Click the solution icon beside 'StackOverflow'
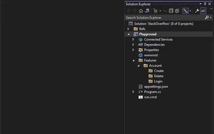Image resolution: width=214 pixels, height=134 pixels. pyautogui.click(x=131, y=24)
